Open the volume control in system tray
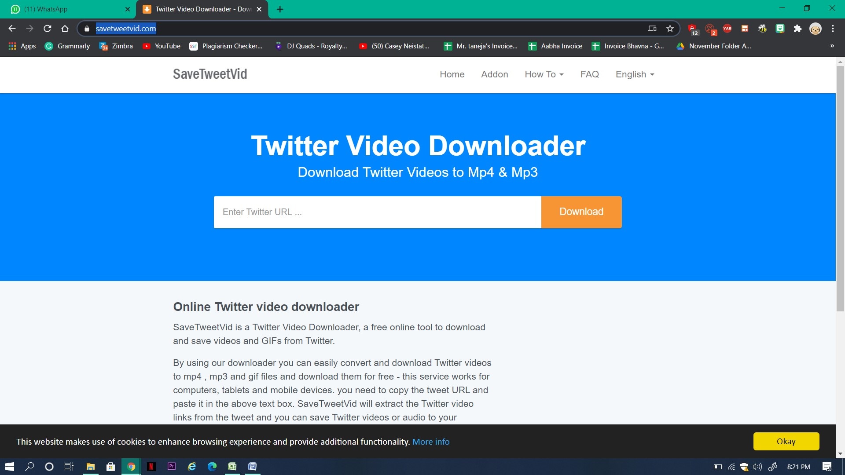The image size is (845, 475). point(757,467)
